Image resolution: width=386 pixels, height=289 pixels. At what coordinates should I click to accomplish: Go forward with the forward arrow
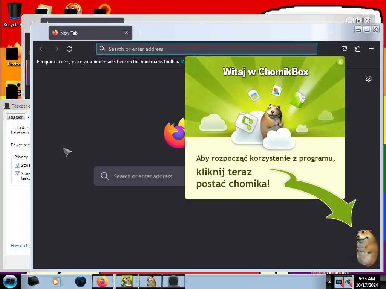pyautogui.click(x=56, y=49)
